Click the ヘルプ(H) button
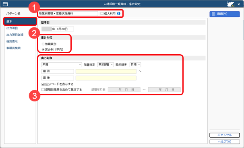Viewport: 244px width, 148px height. (x=225, y=142)
